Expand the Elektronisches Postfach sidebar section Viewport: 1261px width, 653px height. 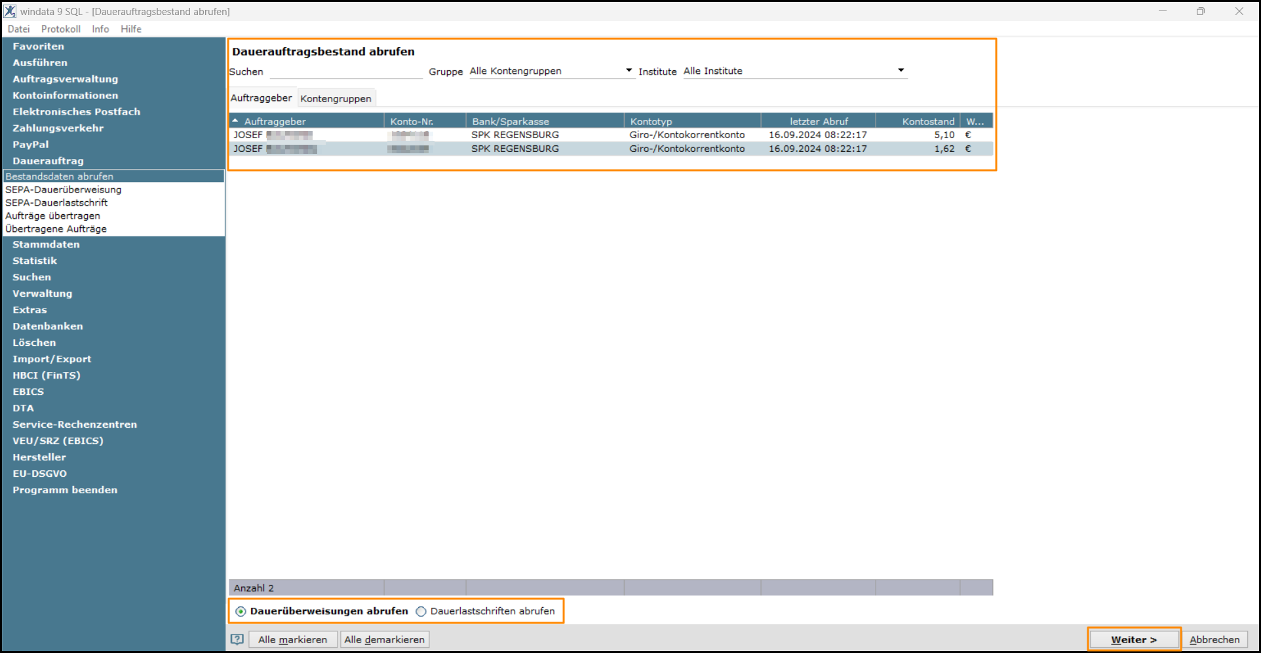click(x=77, y=112)
